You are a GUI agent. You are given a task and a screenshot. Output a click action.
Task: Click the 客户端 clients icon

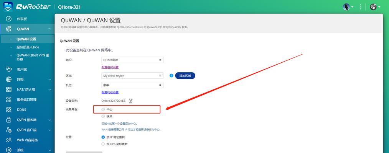(x=9, y=70)
